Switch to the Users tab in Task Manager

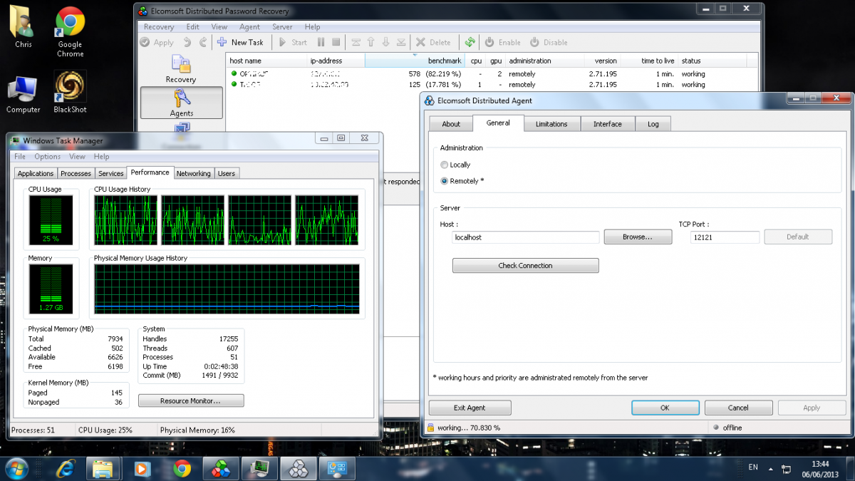pos(227,173)
